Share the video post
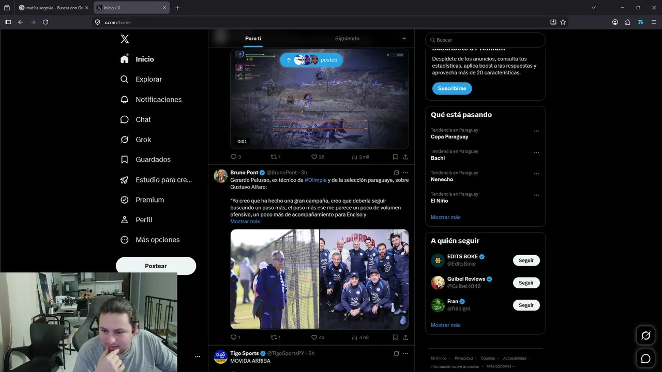Screen dimensions: 662x372 coord(405,157)
